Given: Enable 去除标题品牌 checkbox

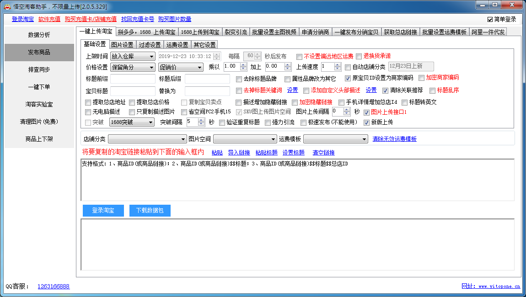Looking at the screenshot, I should coord(239,79).
